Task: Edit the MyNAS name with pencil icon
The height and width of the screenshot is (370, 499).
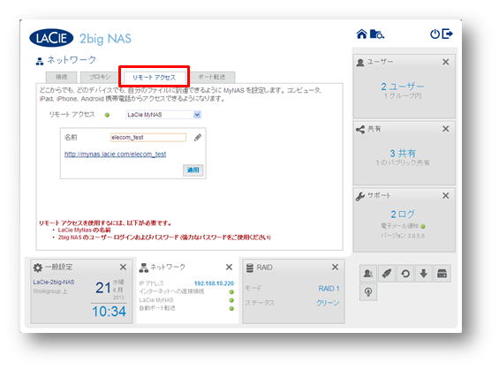Action: pos(198,138)
